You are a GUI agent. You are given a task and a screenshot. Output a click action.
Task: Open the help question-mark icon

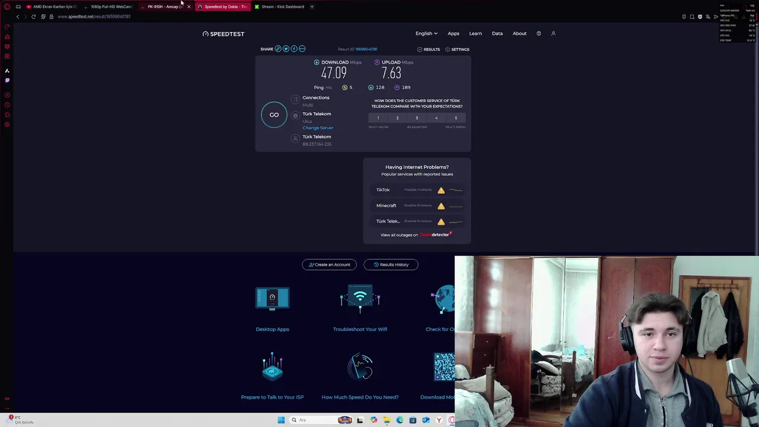pos(538,34)
